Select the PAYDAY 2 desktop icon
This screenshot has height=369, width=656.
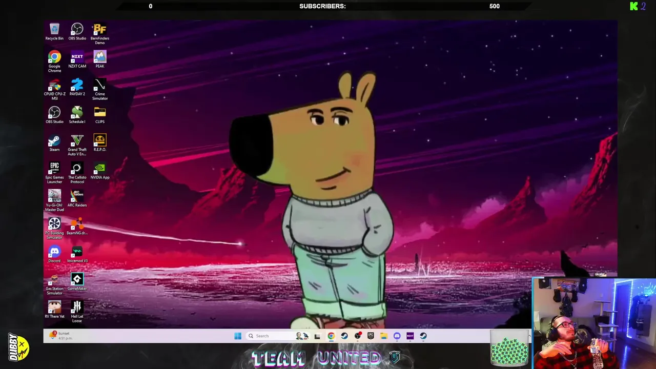tap(77, 87)
